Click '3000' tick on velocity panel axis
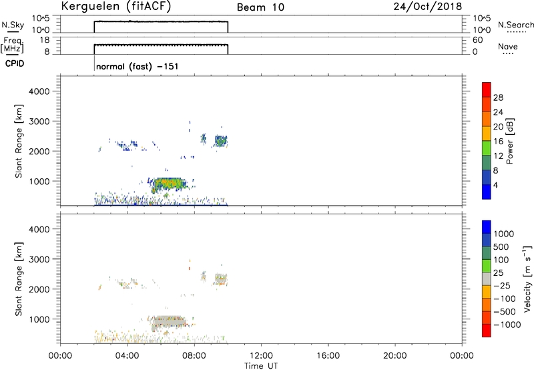 coord(39,259)
